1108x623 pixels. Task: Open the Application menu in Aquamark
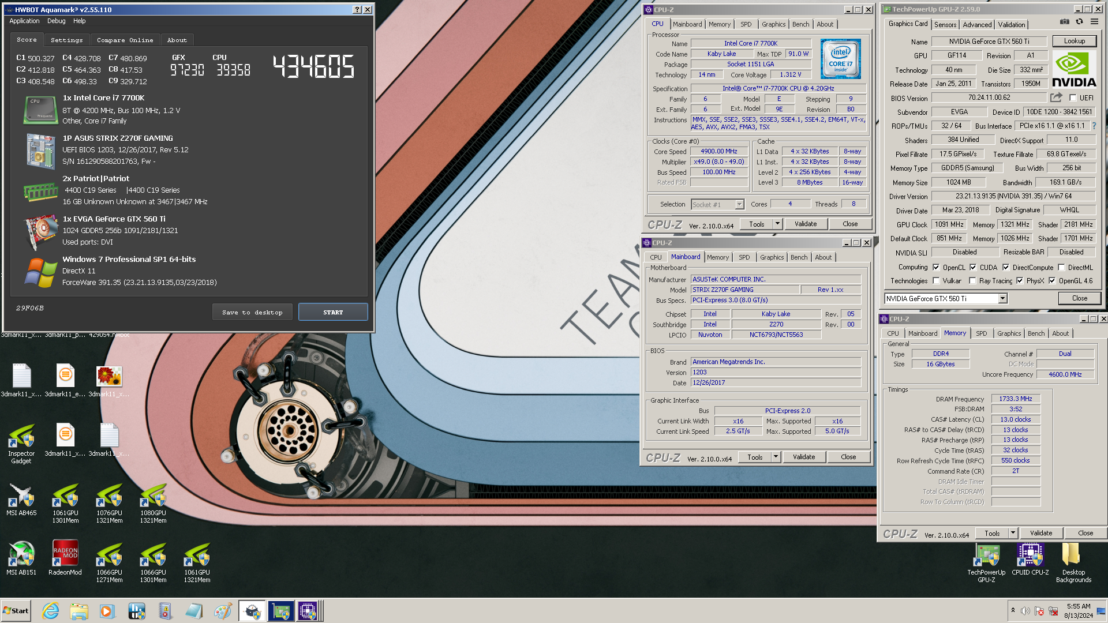coord(24,21)
